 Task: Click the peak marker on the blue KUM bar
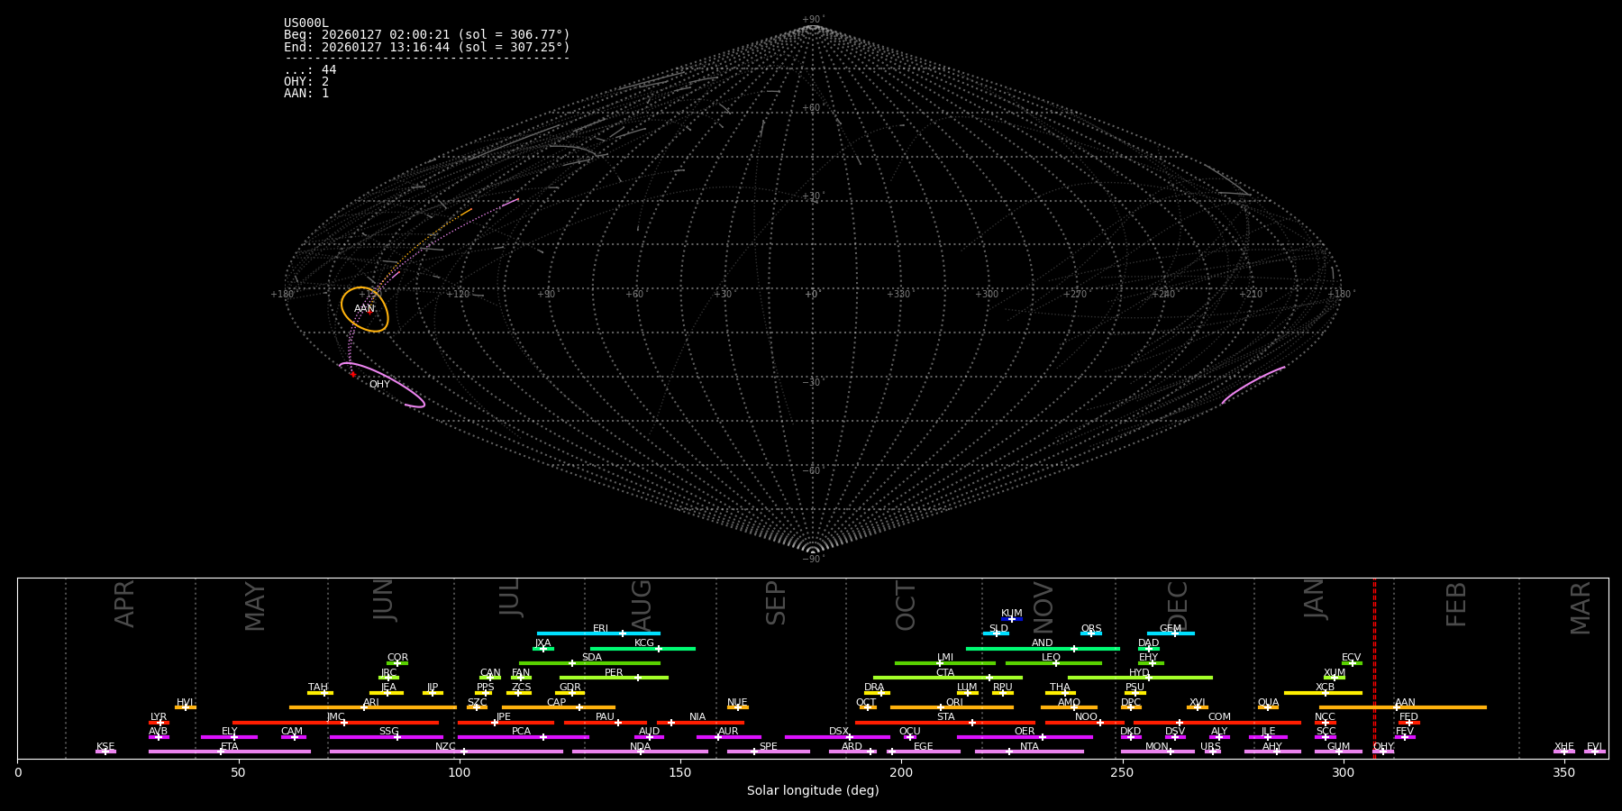pyautogui.click(x=1011, y=619)
